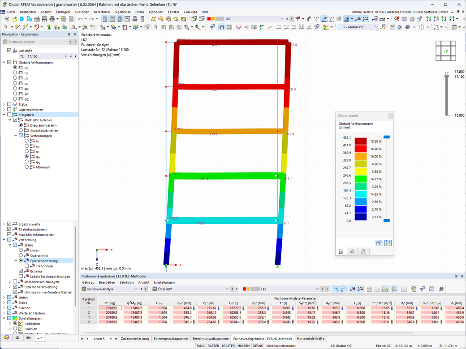Toggle FANG snap in the status bar

pyautogui.click(x=201, y=346)
